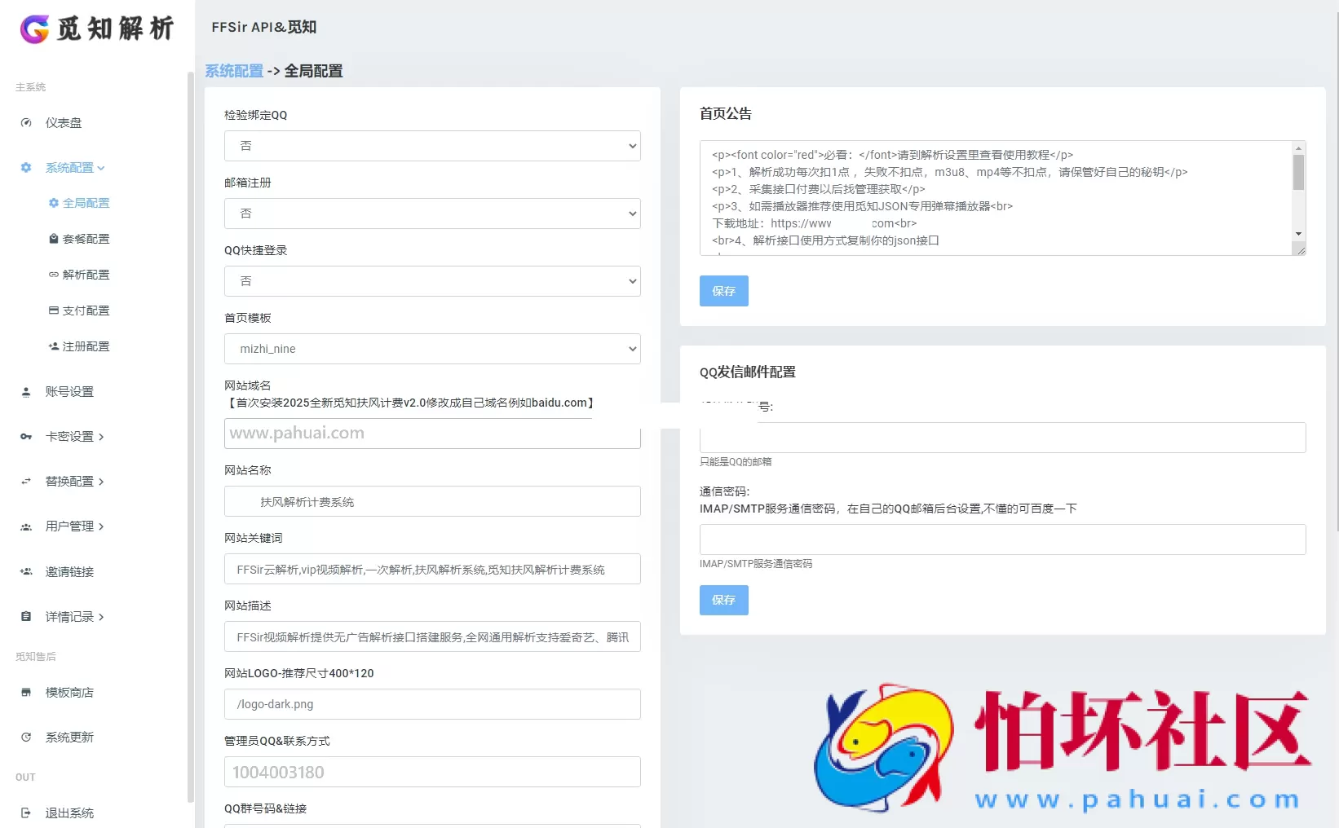
Task: Expand the 用户管理 menu chevron
Action: click(x=101, y=526)
